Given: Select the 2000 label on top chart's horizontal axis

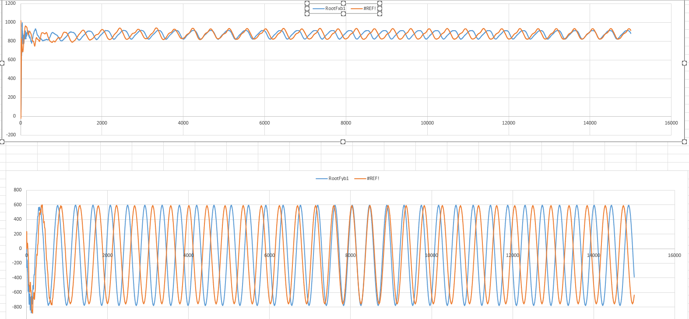Looking at the screenshot, I should pyautogui.click(x=102, y=123).
